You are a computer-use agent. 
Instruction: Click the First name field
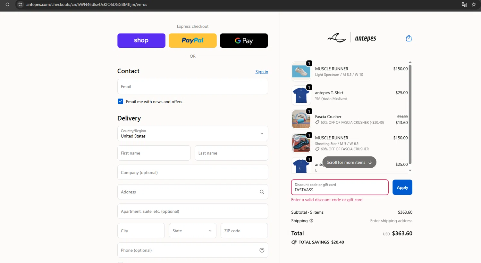pos(154,153)
